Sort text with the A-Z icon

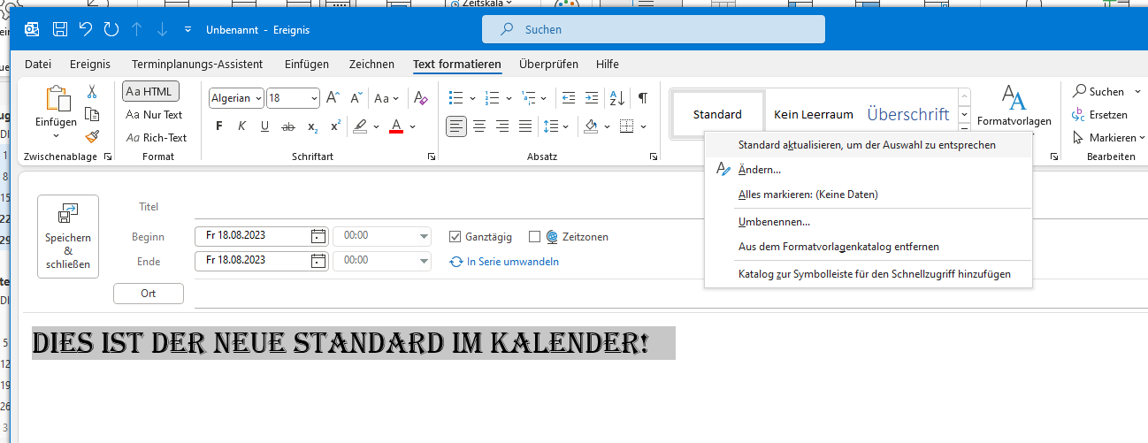pyautogui.click(x=617, y=98)
